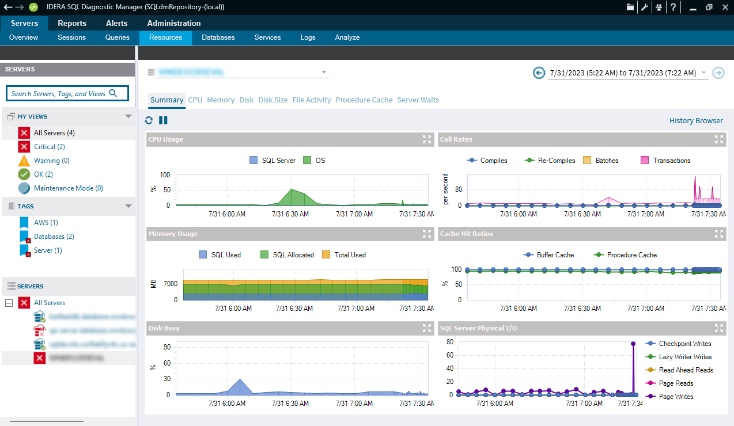Open the History Browser link
Screen dimensions: 734x426
[695, 121]
